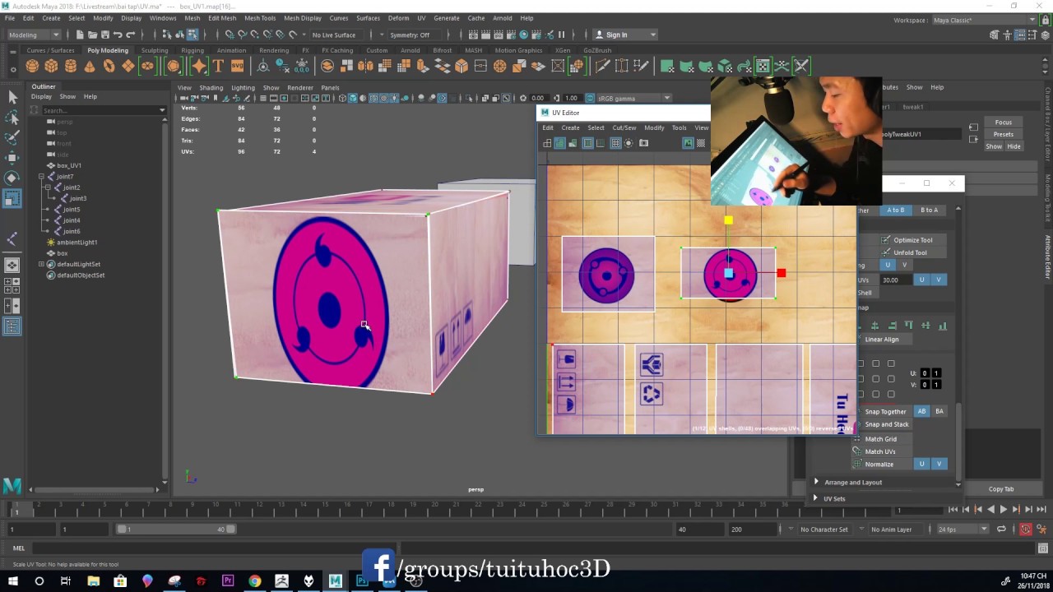Click the Focus button in Attribute Editor
Image resolution: width=1053 pixels, height=592 pixels.
(1004, 123)
